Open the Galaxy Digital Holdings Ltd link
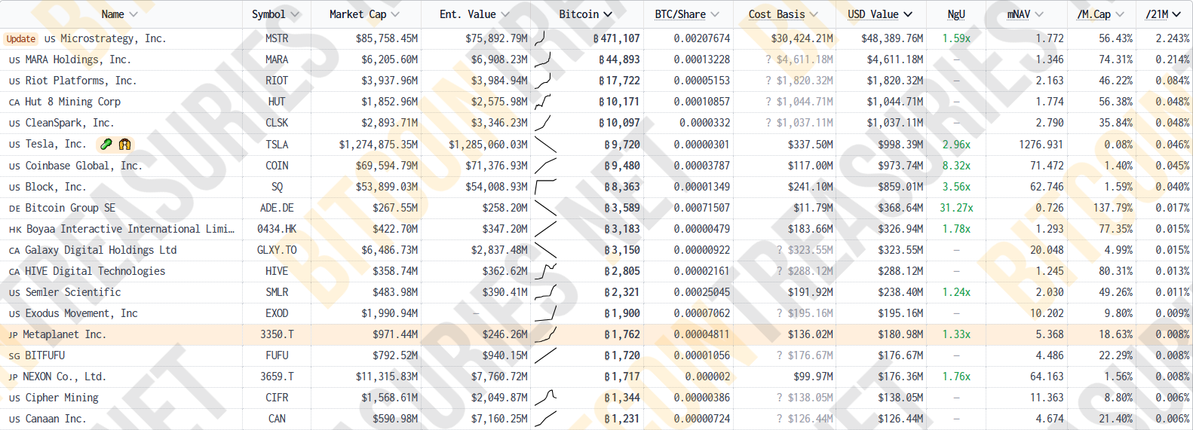 101,250
